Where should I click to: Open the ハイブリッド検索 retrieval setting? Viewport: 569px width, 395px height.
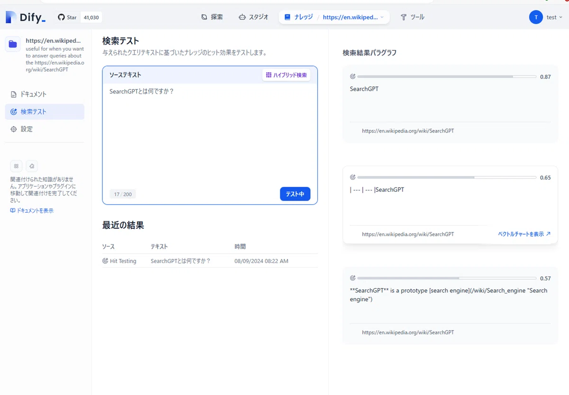coord(286,75)
